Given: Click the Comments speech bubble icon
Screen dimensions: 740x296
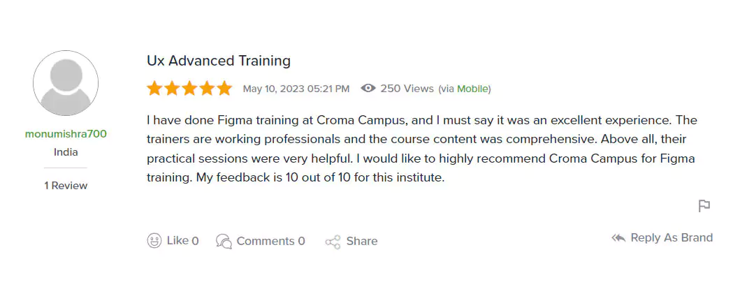Looking at the screenshot, I should point(224,241).
